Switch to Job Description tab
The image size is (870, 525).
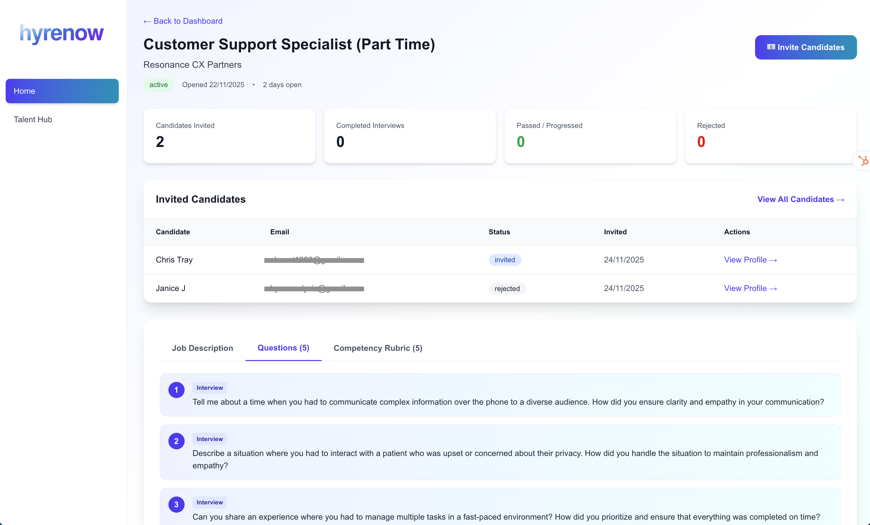[x=202, y=348]
